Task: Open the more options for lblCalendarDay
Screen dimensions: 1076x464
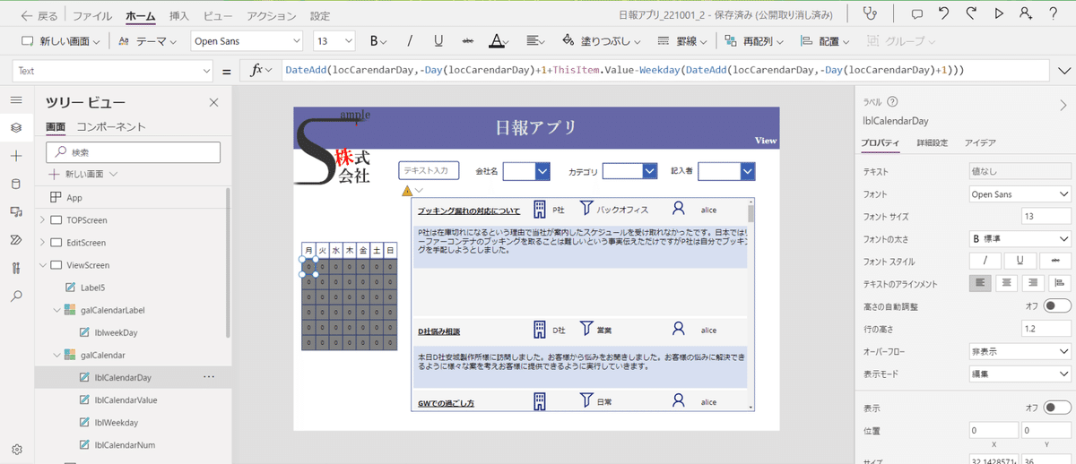Action: (209, 377)
